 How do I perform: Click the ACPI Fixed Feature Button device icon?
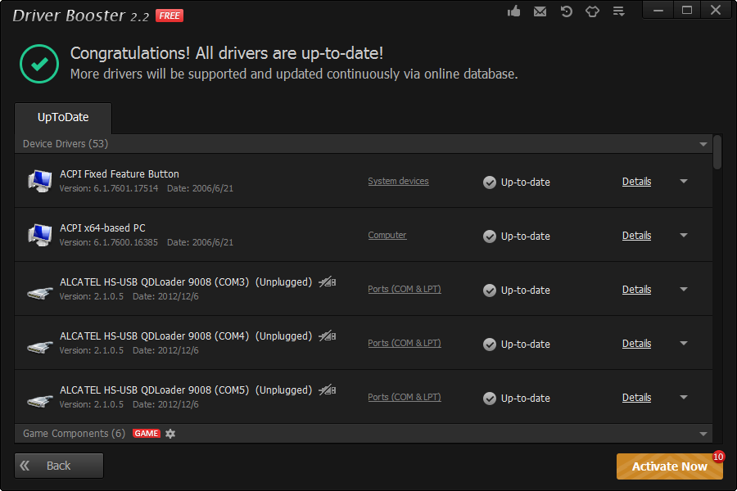[x=39, y=181]
